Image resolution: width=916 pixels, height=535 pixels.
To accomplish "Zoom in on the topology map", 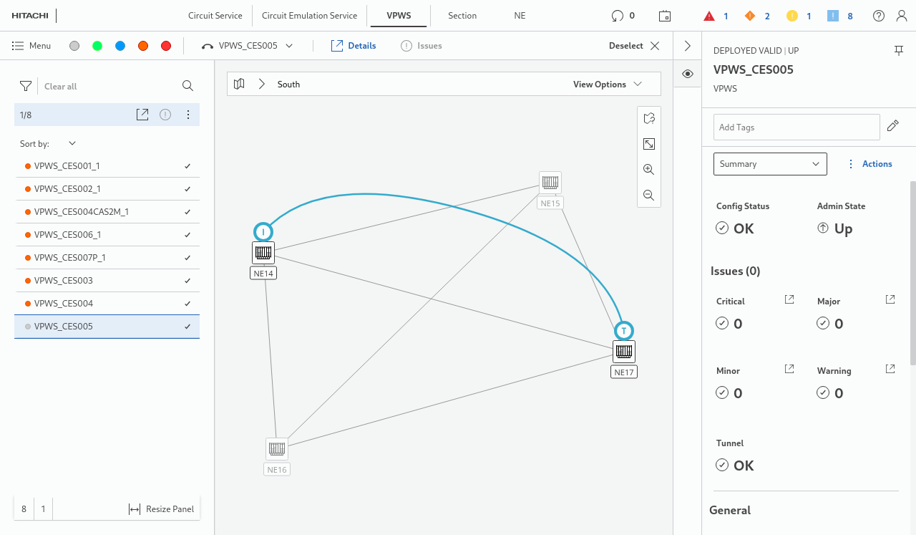I will [649, 170].
